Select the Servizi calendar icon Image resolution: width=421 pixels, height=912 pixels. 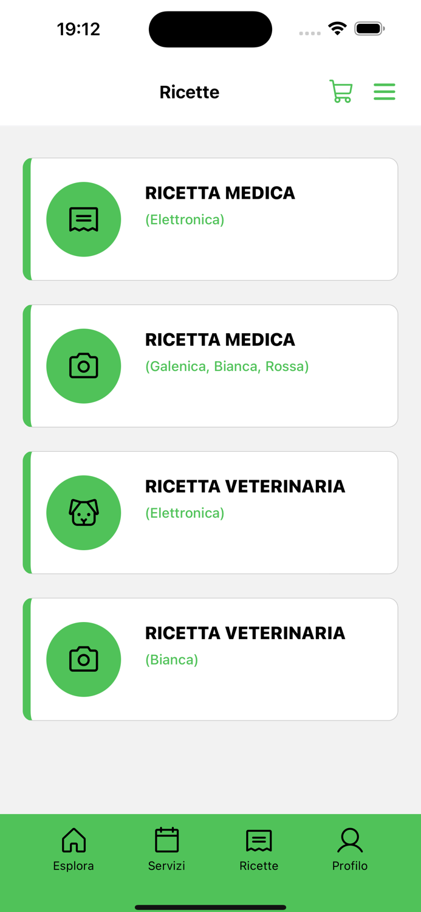click(x=166, y=840)
